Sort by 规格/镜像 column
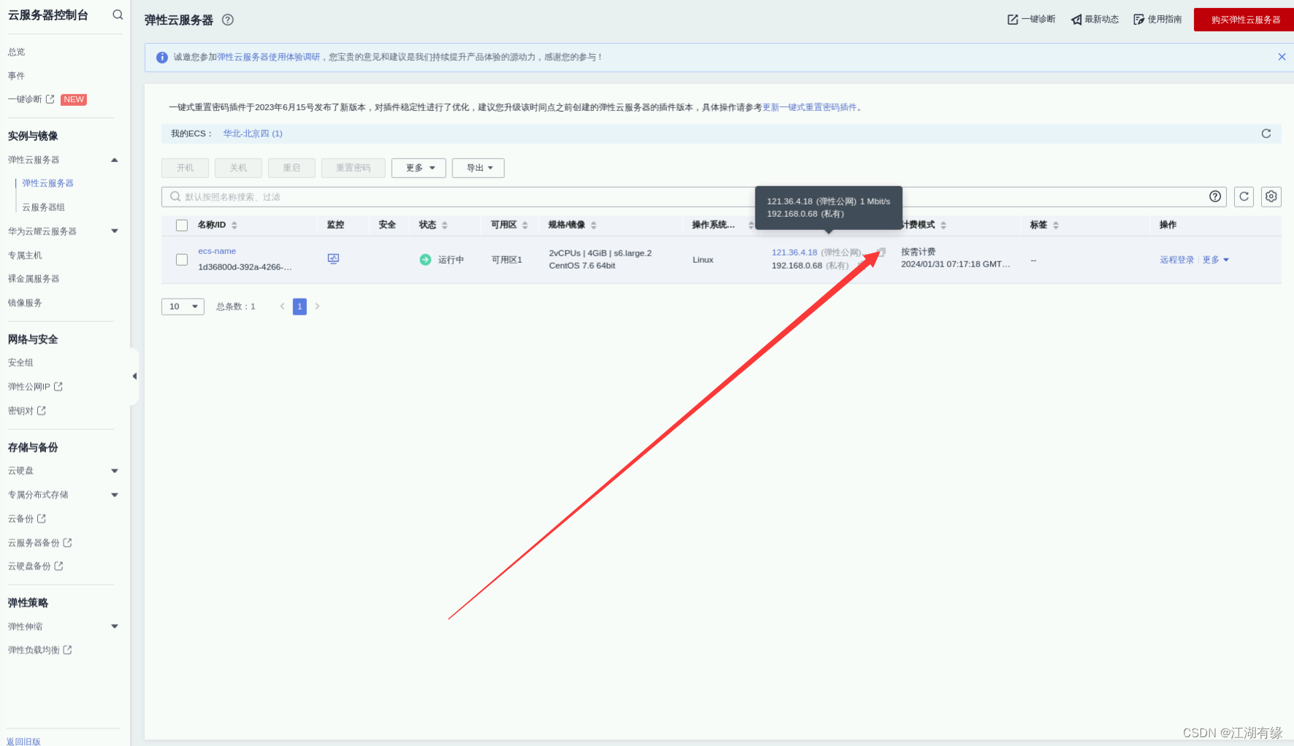The width and height of the screenshot is (1294, 746). [593, 225]
